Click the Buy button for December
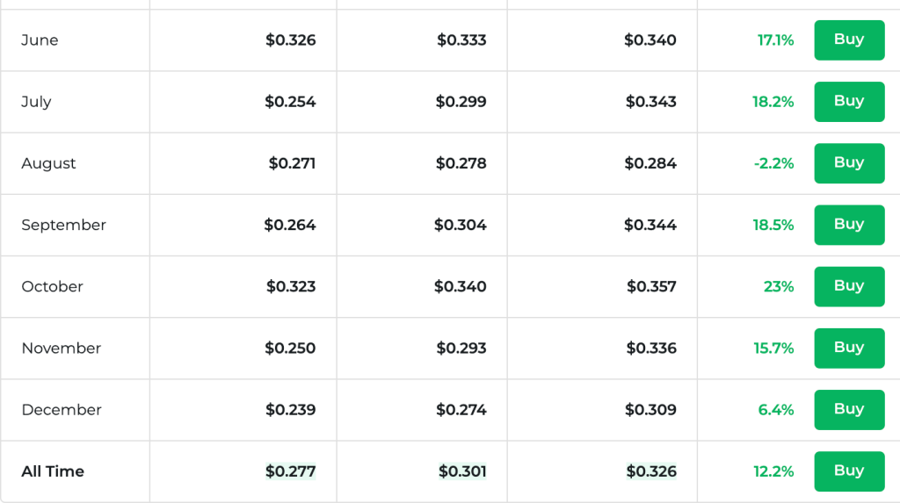 [849, 410]
